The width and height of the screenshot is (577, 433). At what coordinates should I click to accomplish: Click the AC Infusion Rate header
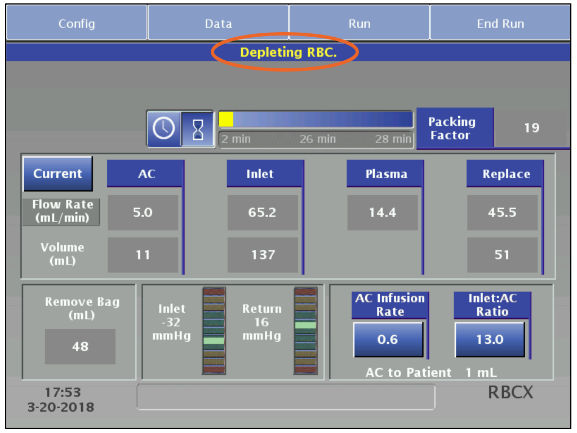389,305
